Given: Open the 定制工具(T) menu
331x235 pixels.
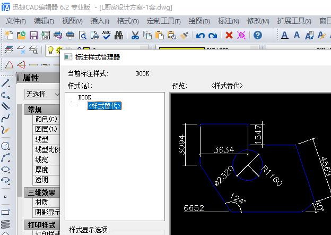Looking at the screenshot, I should click(164, 21).
